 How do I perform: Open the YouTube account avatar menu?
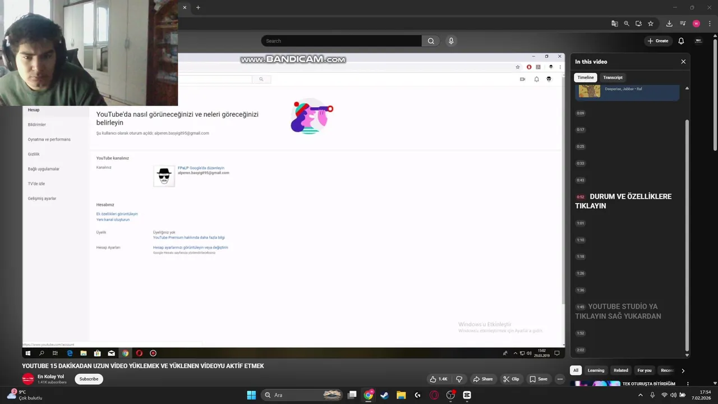tap(698, 41)
